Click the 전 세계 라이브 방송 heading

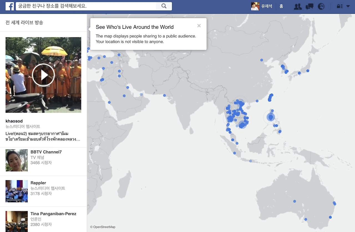(24, 22)
